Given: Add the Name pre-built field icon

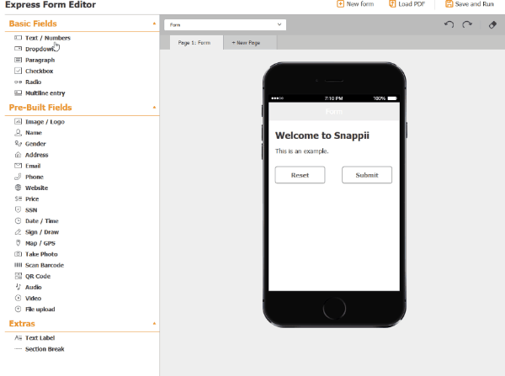Looking at the screenshot, I should tap(18, 133).
